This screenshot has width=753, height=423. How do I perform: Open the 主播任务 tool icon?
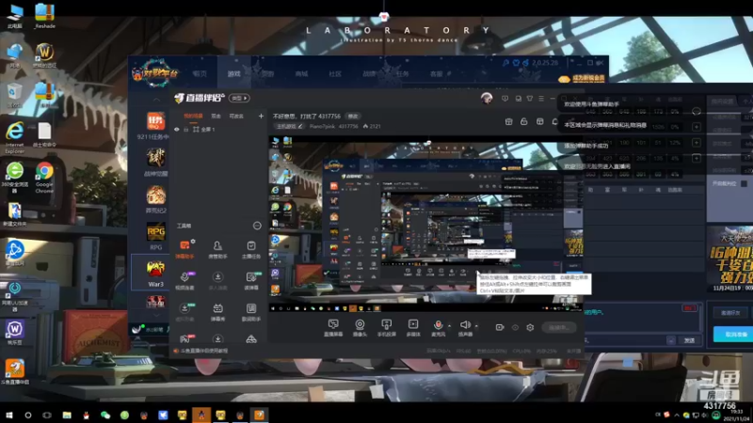[x=251, y=249]
